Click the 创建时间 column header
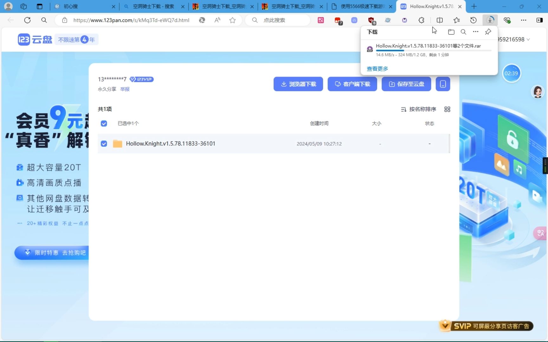Viewport: 548px width, 342px height. click(319, 123)
